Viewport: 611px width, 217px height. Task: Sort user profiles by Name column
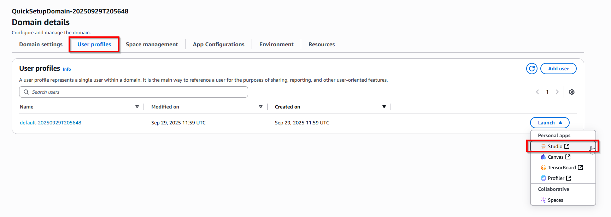[137, 107]
